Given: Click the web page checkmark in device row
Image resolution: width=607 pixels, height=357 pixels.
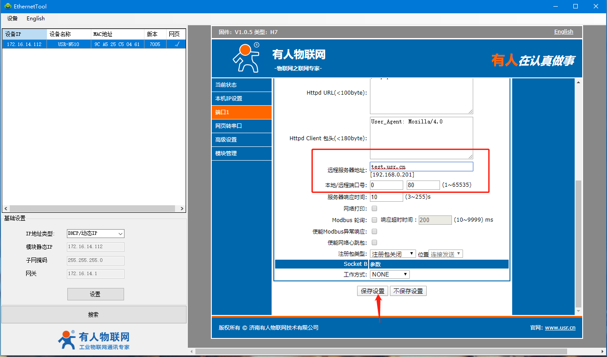Looking at the screenshot, I should [177, 44].
